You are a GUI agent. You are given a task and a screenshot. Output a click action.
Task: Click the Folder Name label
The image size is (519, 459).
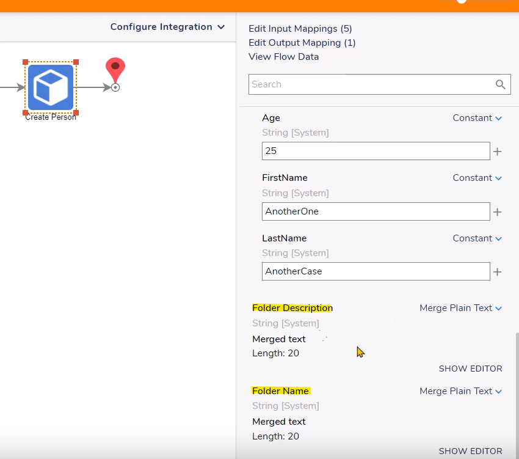pos(280,391)
